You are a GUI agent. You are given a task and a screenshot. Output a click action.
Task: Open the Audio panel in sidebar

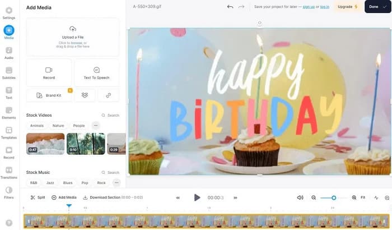(9, 53)
